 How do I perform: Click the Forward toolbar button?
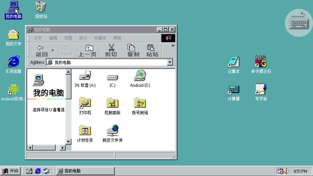[x=65, y=51]
